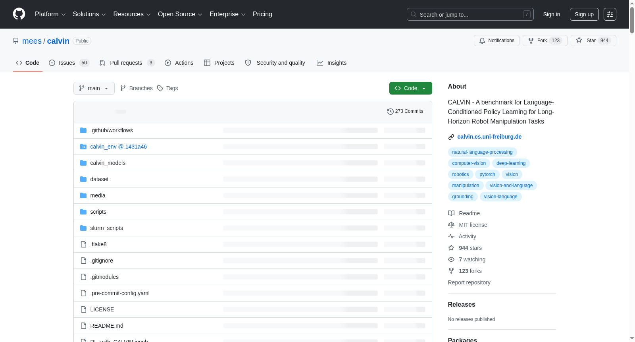The width and height of the screenshot is (635, 342).
Task: Click the Readme book icon
Action: pyautogui.click(x=451, y=213)
